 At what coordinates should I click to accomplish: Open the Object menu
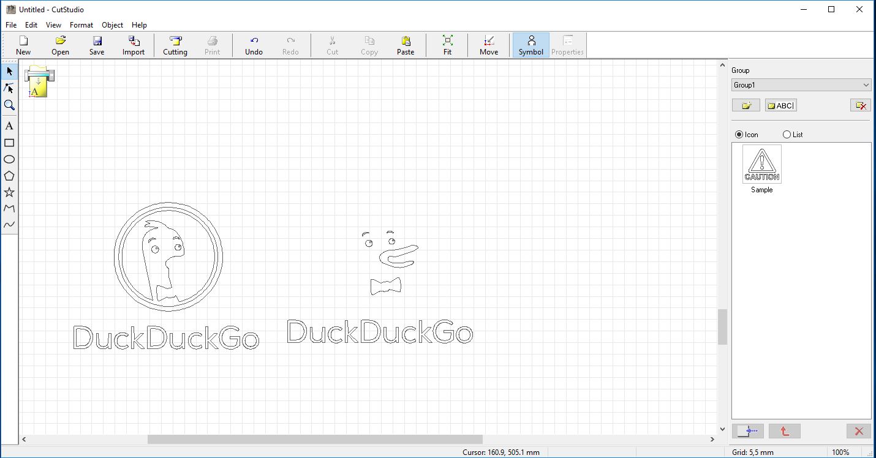click(x=112, y=25)
